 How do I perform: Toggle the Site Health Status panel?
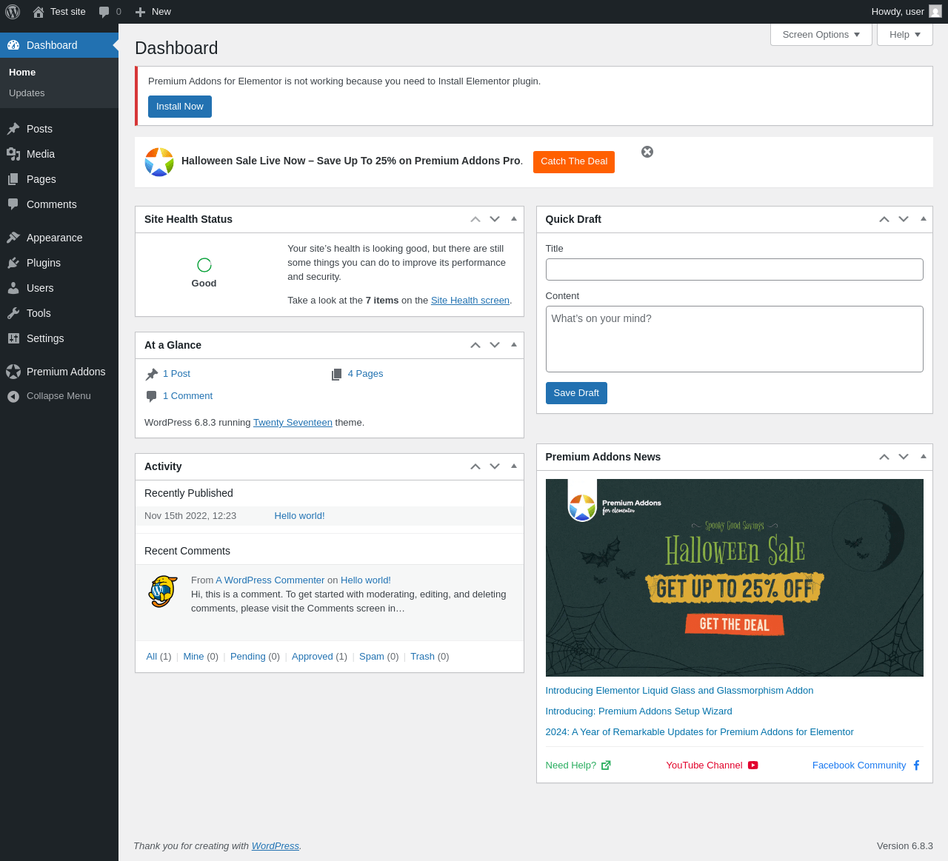click(514, 219)
